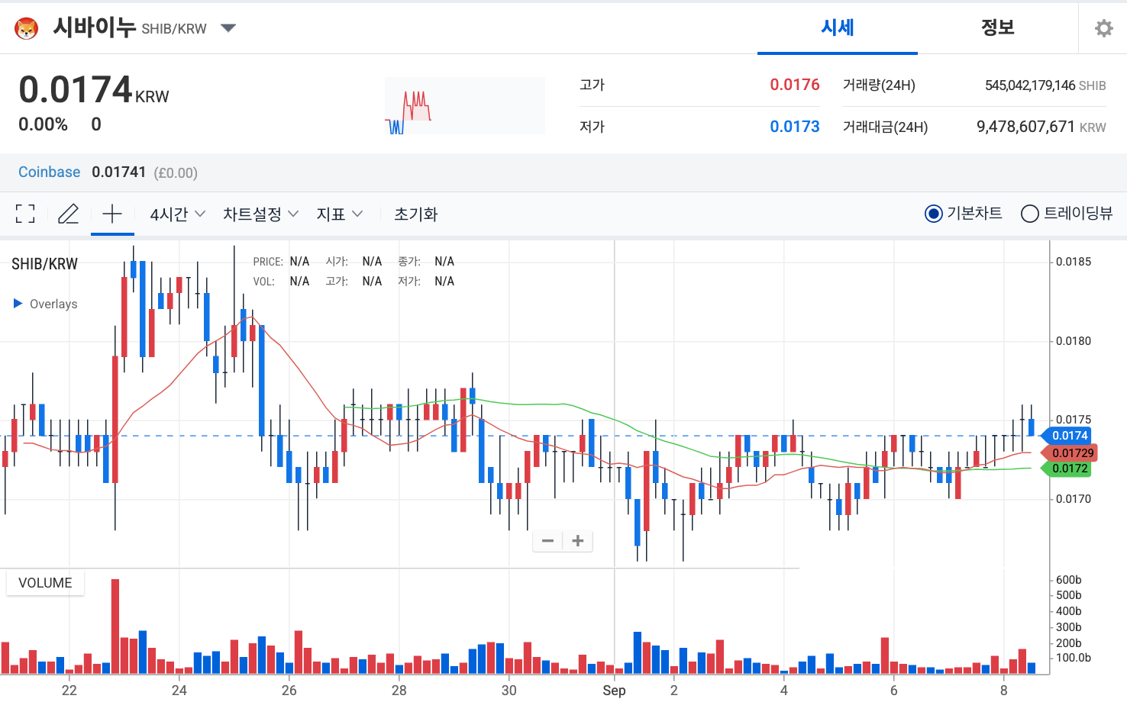Switch to the 정보 tab
This screenshot has width=1127, height=702.
pos(997,27)
